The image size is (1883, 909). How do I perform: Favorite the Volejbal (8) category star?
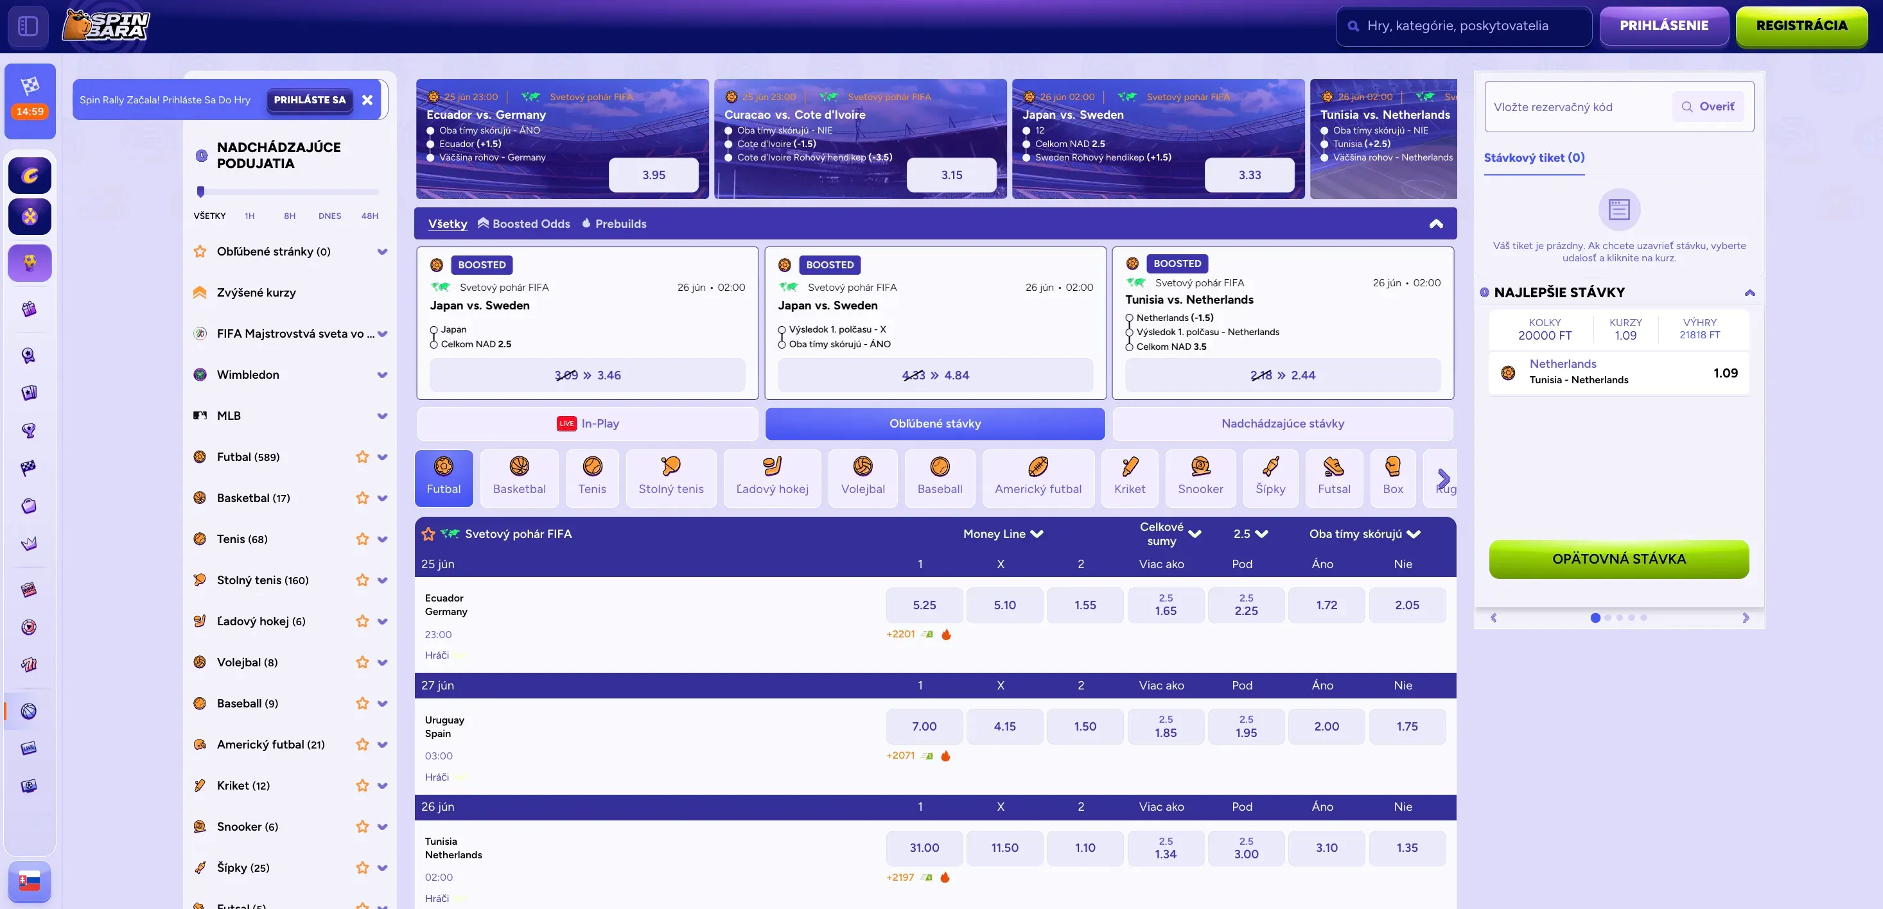point(362,662)
